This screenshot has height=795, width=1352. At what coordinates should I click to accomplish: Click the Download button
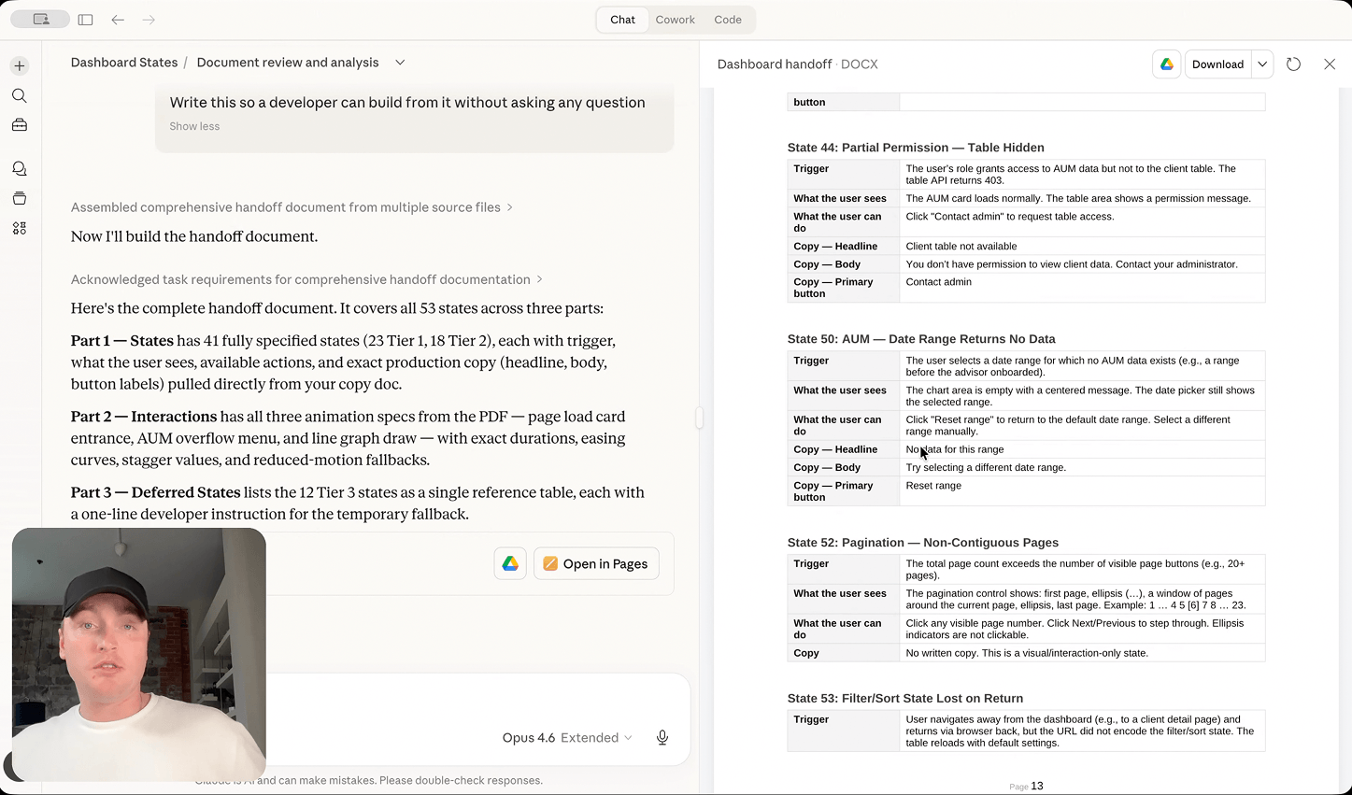(x=1217, y=64)
